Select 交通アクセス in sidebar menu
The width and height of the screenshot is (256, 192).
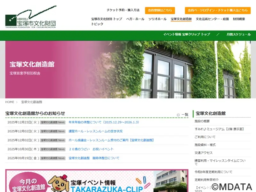point(203,153)
